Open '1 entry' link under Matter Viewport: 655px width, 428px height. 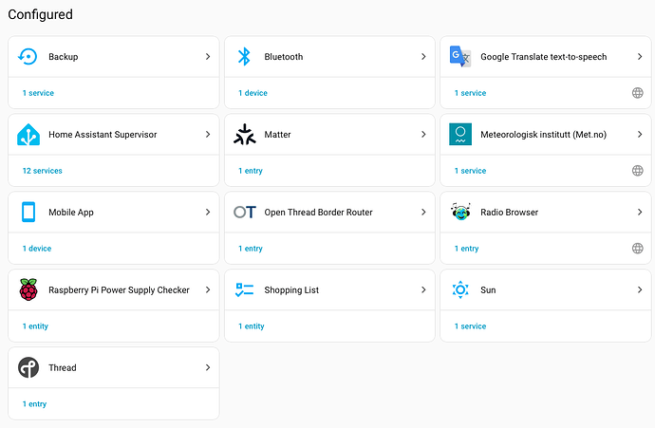coord(251,171)
